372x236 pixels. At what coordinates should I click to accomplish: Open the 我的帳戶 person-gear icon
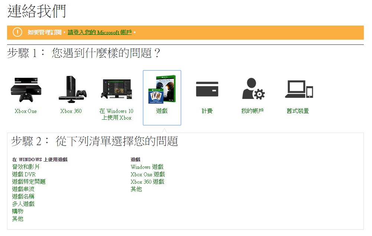(x=252, y=89)
